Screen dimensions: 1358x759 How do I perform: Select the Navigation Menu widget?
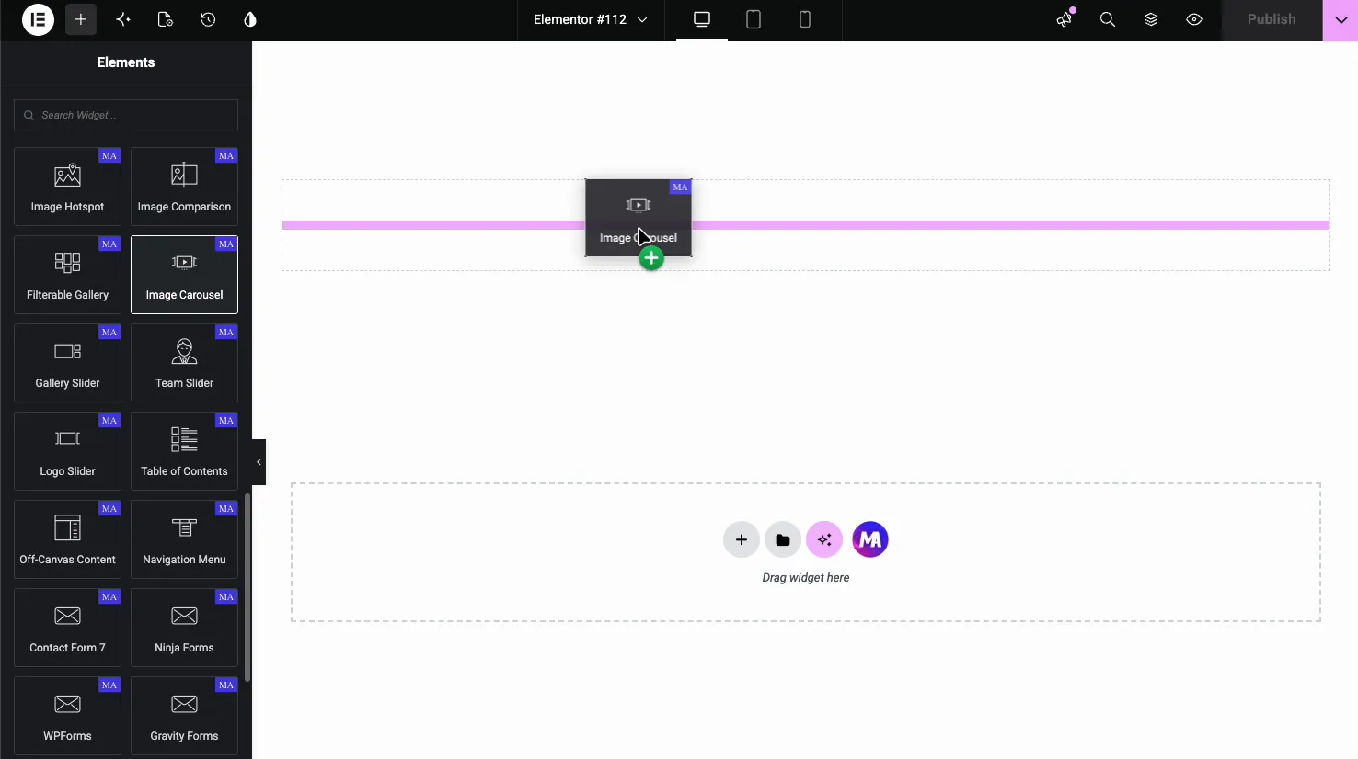coord(184,539)
